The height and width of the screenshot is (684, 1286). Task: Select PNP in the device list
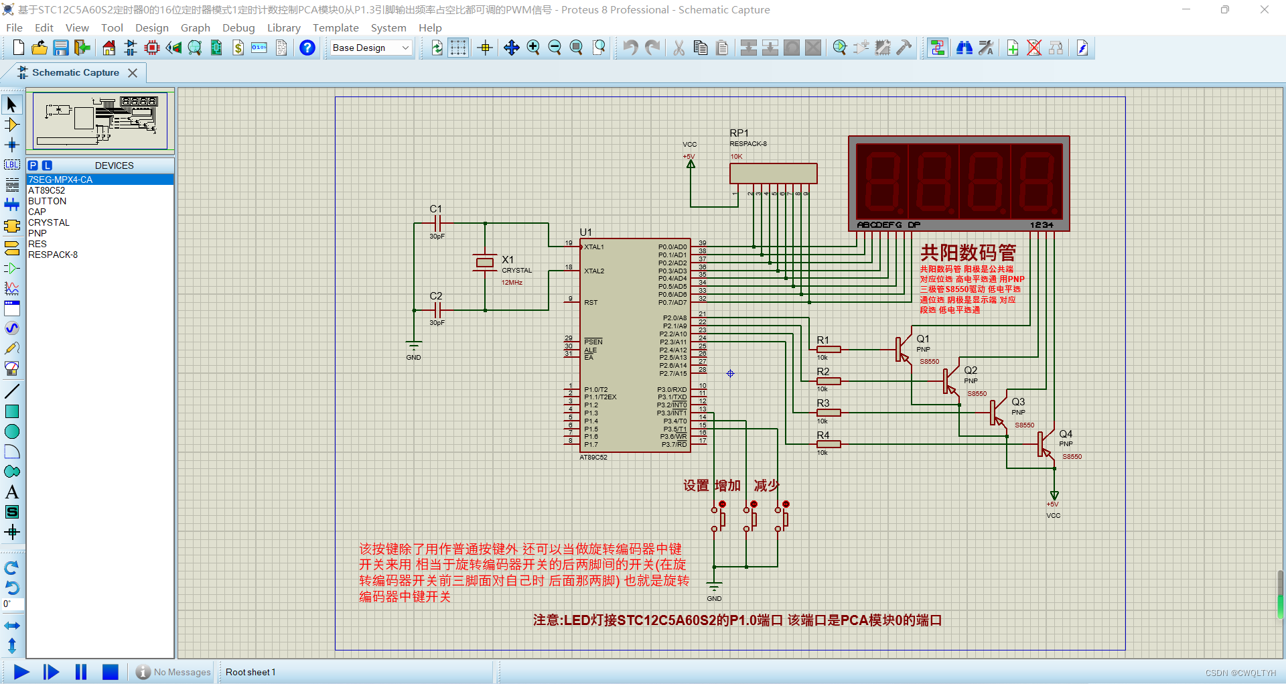pos(100,233)
